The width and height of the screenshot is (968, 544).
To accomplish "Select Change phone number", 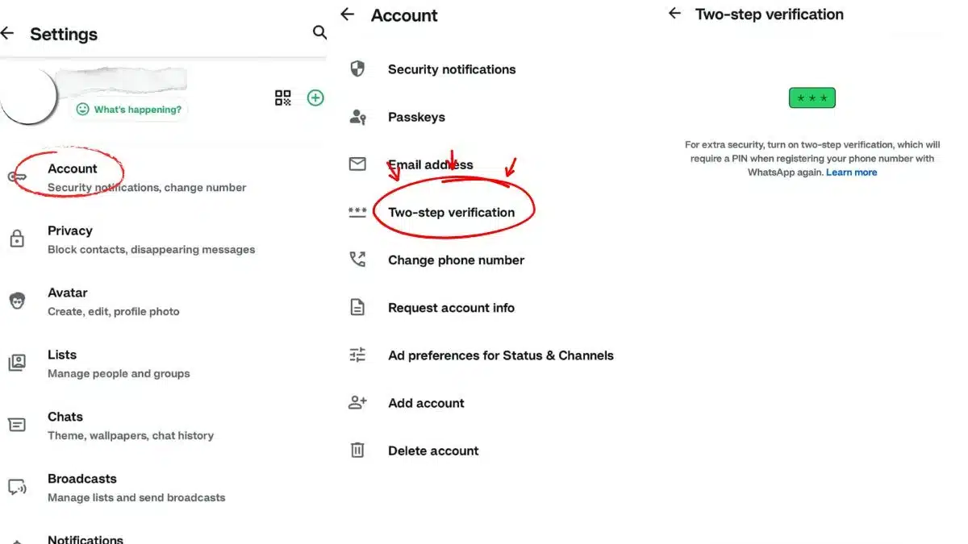I will [456, 260].
